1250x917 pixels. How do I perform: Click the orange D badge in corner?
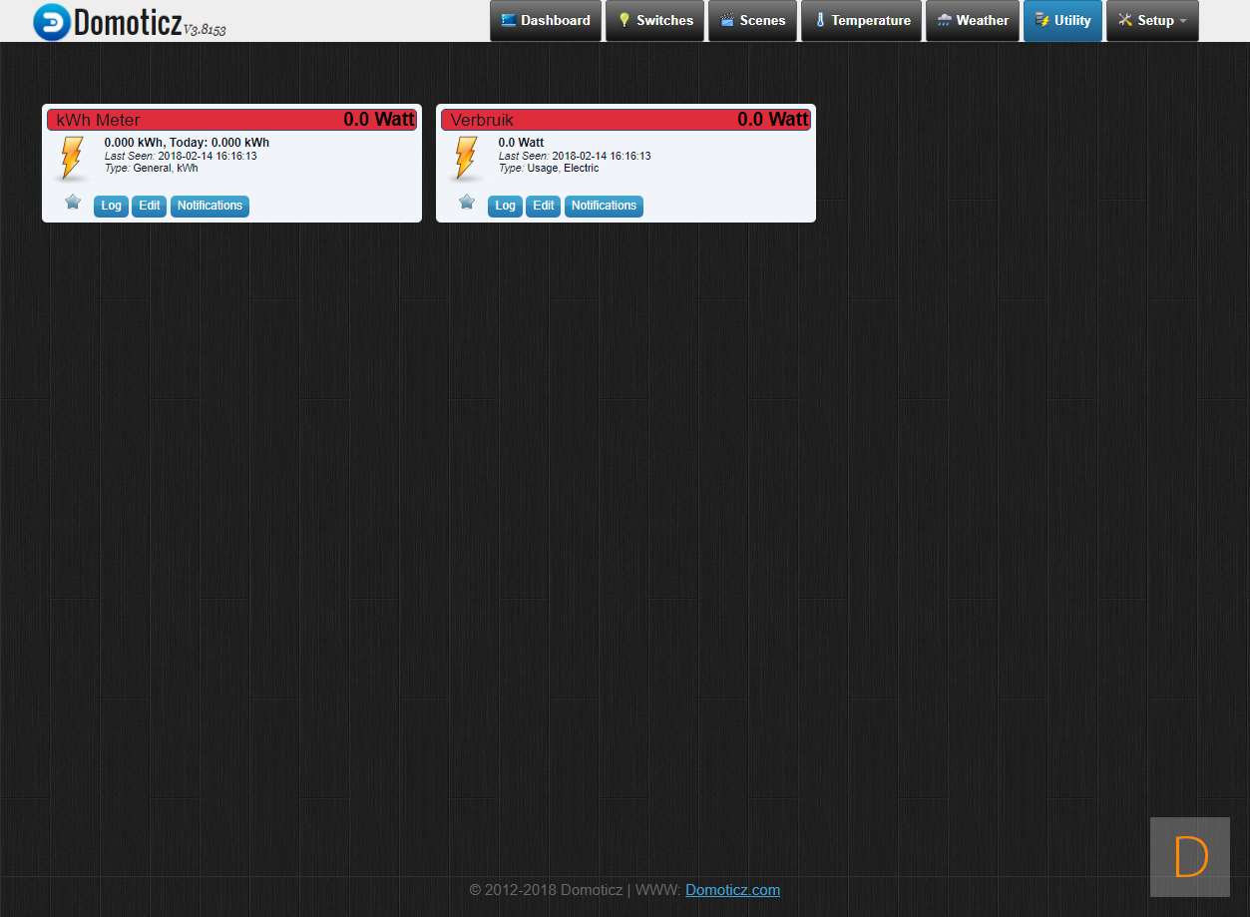pyautogui.click(x=1190, y=857)
